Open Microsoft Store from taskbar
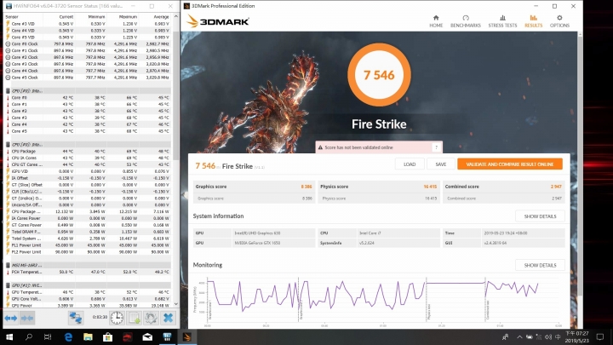Viewport: 613px width, 345px height. coord(107,336)
